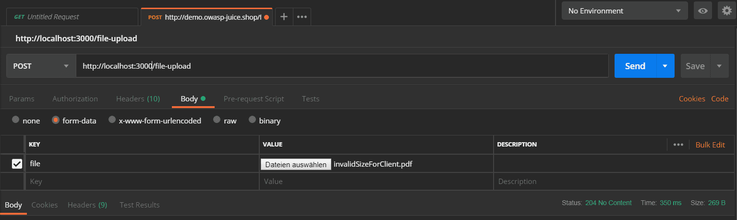Open the tab options ellipsis menu
The image size is (737, 220).
pos(302,16)
